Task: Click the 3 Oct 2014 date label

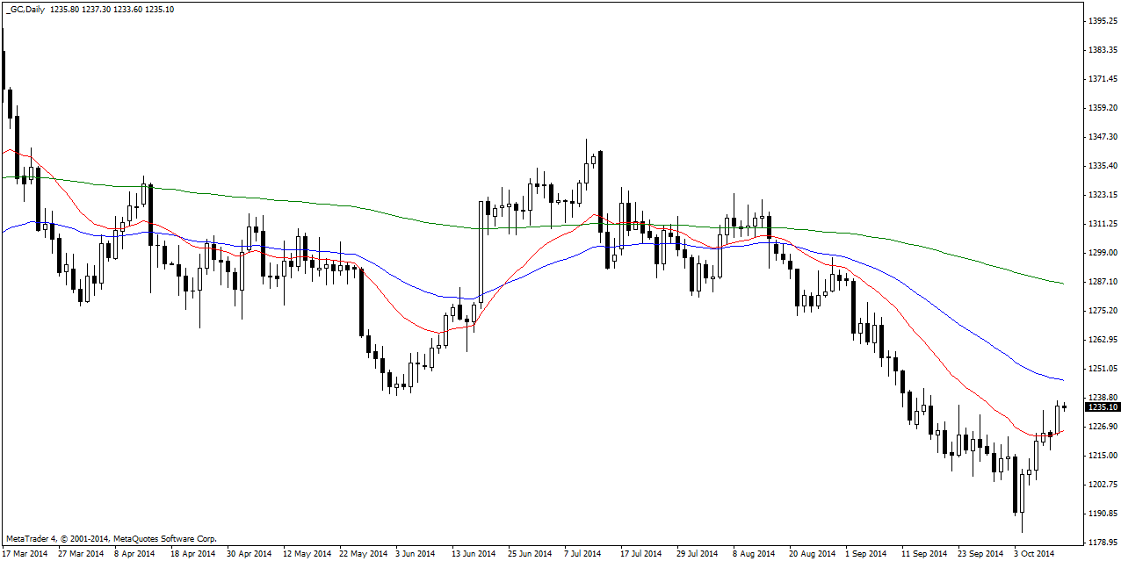Action: 1034,554
